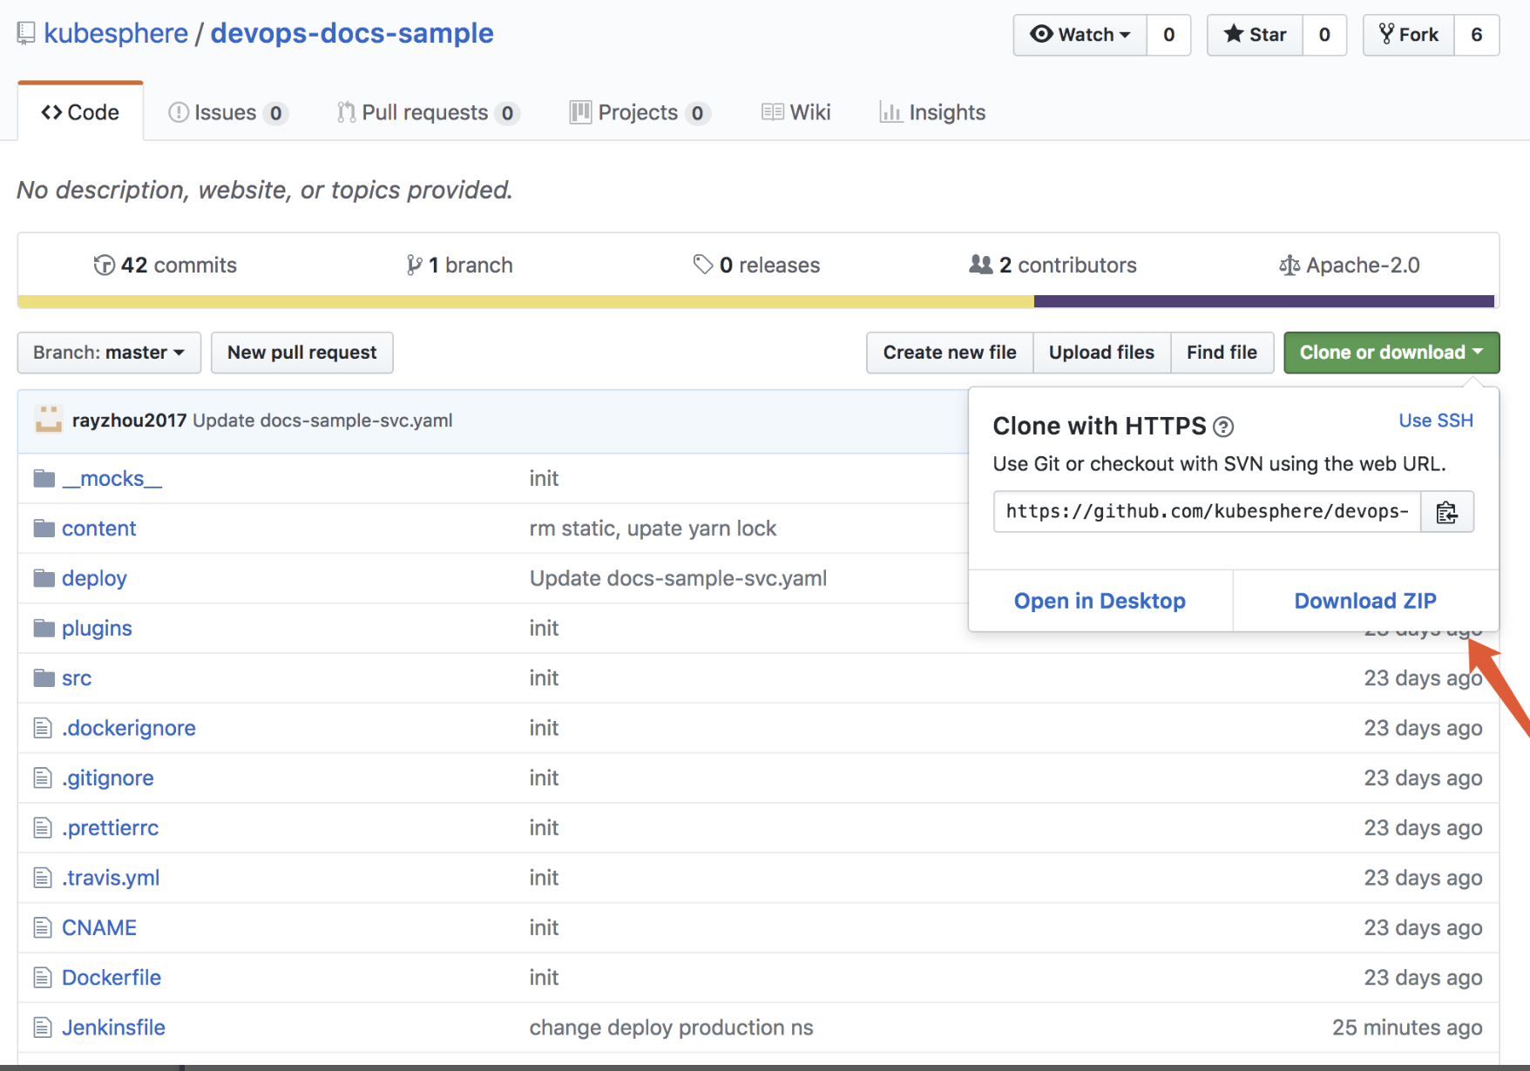Click Find file button

point(1222,353)
